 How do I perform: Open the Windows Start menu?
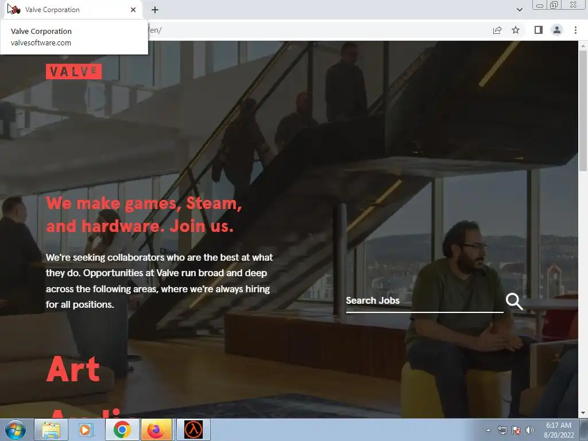click(x=16, y=430)
